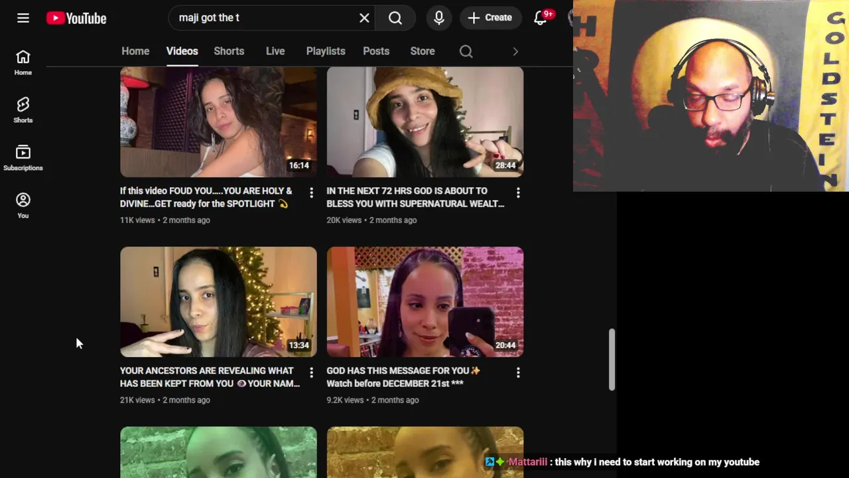Image resolution: width=849 pixels, height=478 pixels.
Task: Switch to the Posts tab
Action: (376, 51)
